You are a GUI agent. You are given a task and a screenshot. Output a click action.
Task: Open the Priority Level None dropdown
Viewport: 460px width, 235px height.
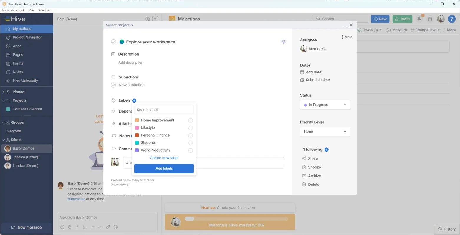[x=325, y=132]
